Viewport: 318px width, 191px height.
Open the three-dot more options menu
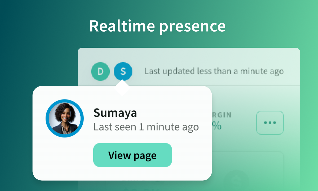[270, 123]
